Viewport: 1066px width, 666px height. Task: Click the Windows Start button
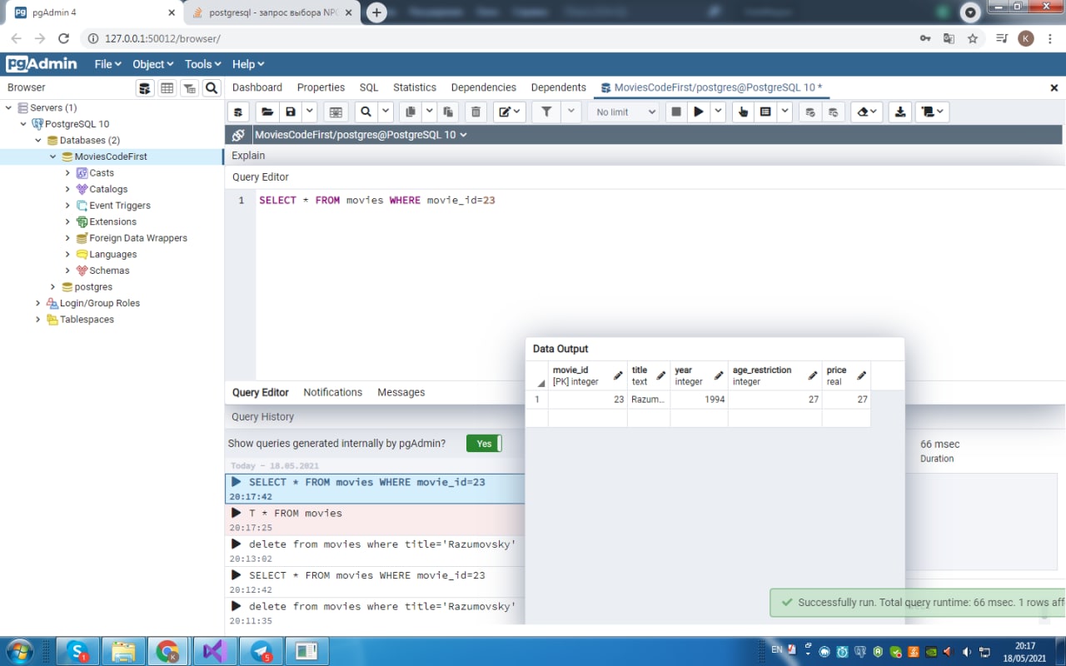20,650
